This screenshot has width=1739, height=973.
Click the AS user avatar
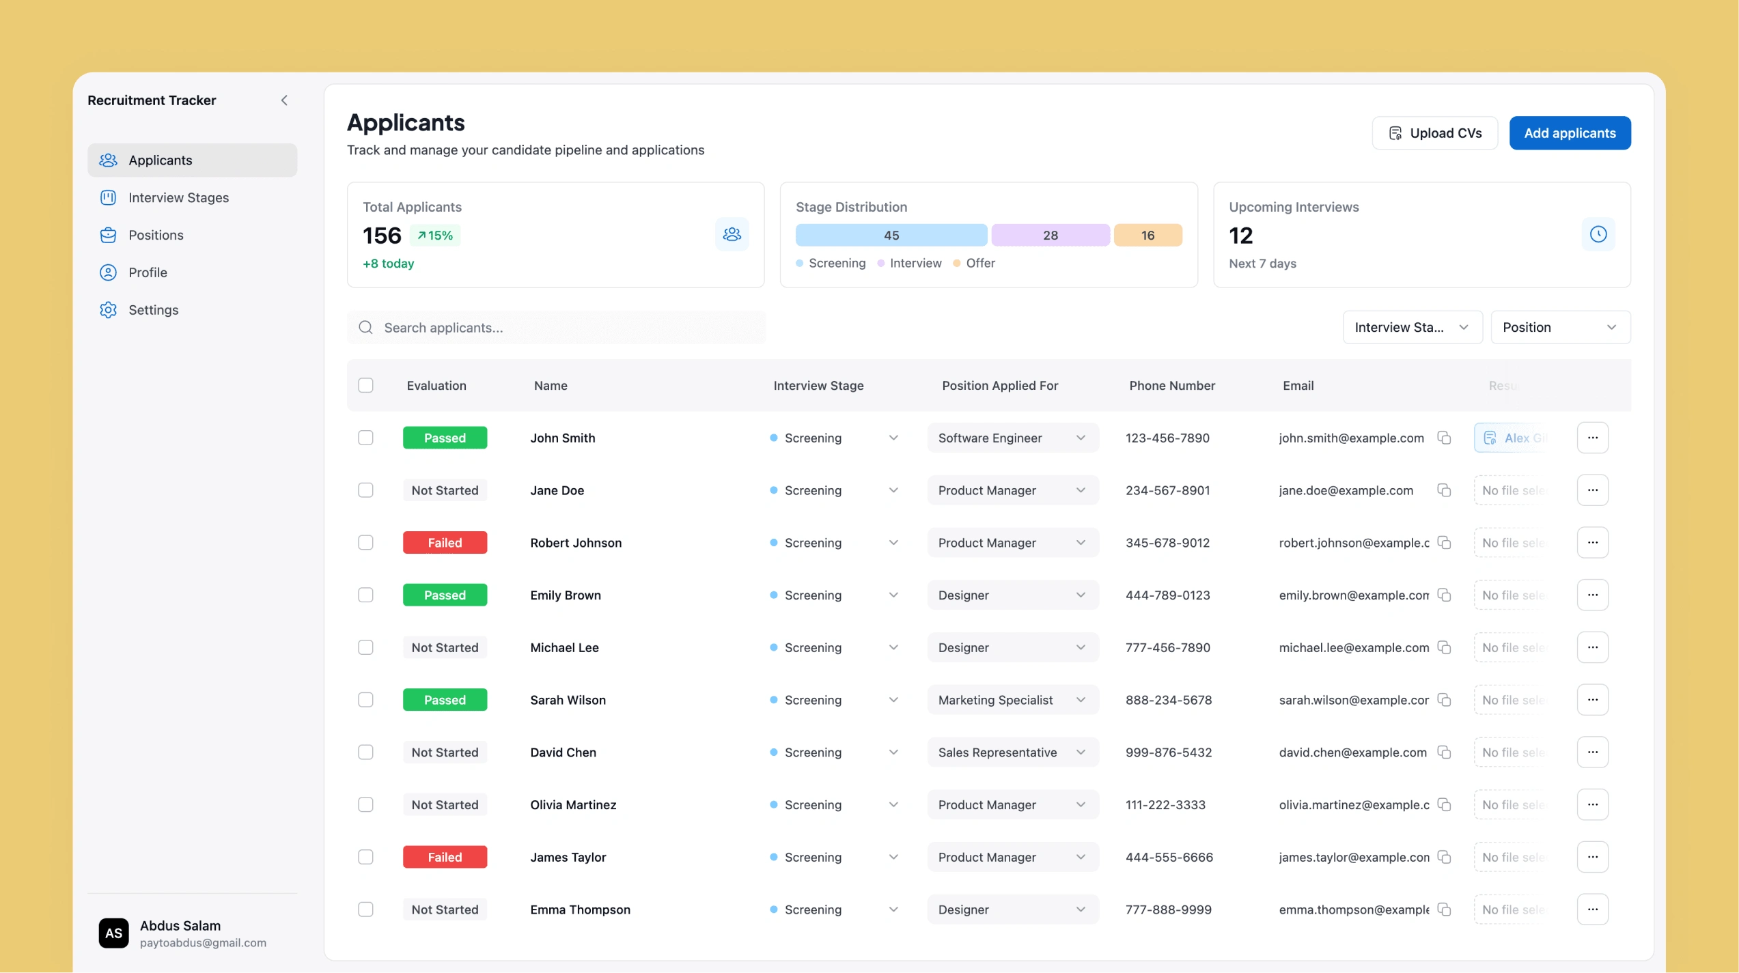pyautogui.click(x=113, y=933)
